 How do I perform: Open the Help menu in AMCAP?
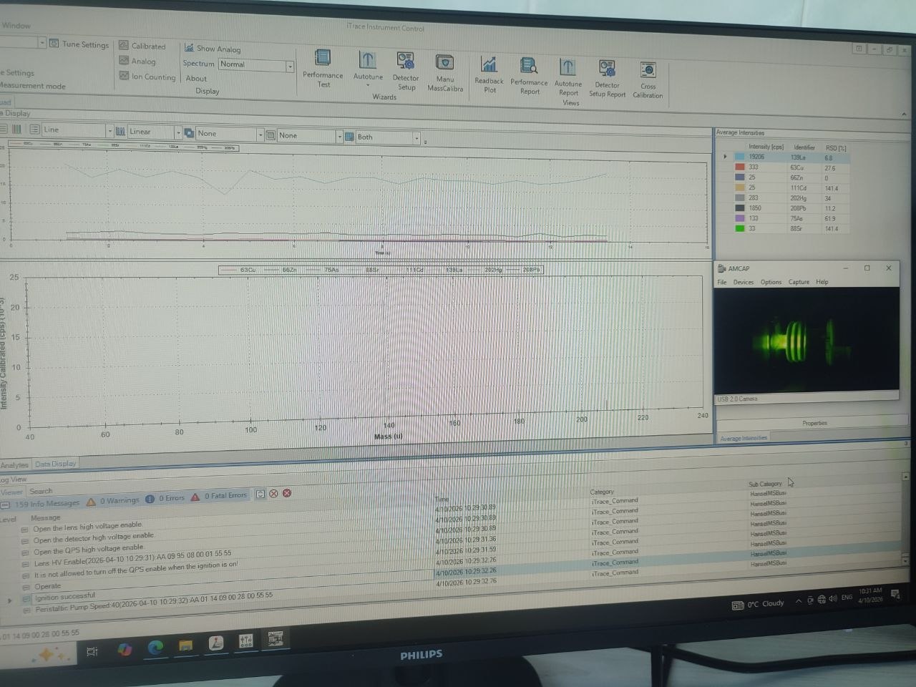[822, 282]
